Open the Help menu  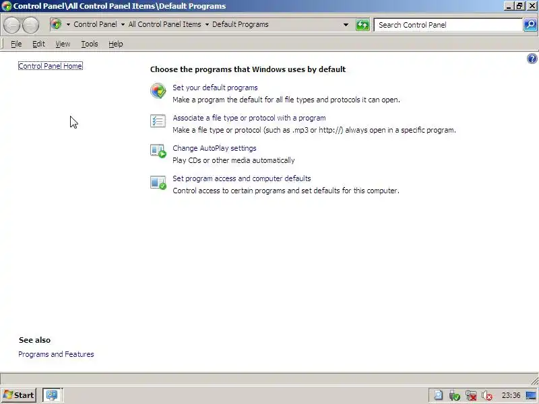tap(115, 44)
